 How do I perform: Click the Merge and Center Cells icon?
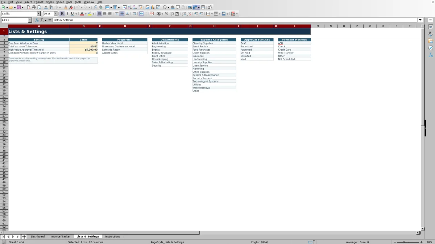pos(141,14)
